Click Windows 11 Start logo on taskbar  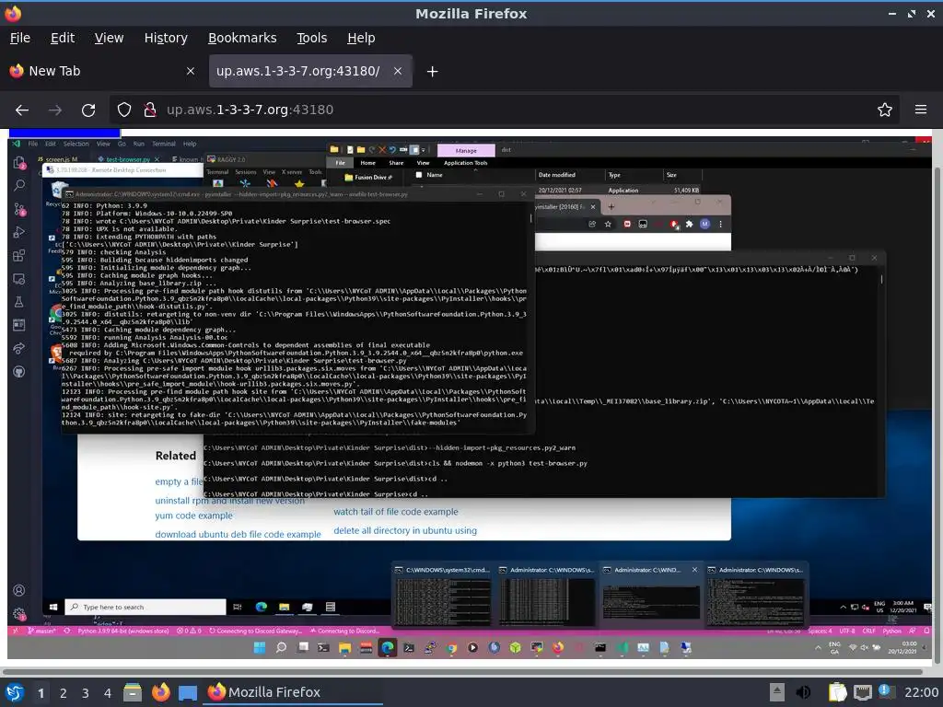click(x=260, y=647)
